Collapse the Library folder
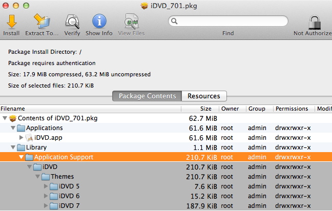Image resolution: width=332 pixels, height=211 pixels. pyautogui.click(x=13, y=147)
